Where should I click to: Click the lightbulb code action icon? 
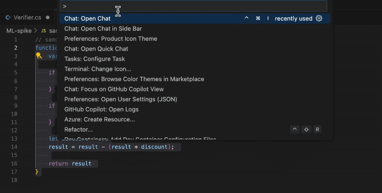click(x=39, y=56)
